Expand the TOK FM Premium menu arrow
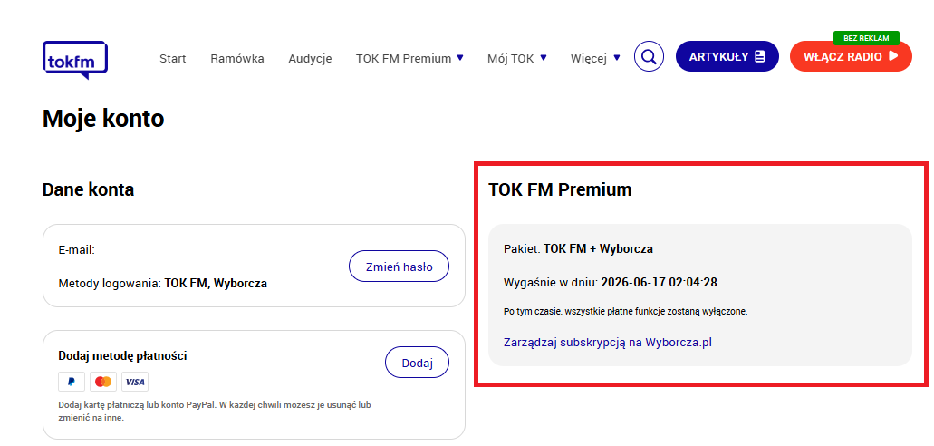Image resolution: width=934 pixels, height=446 pixels. (x=460, y=58)
